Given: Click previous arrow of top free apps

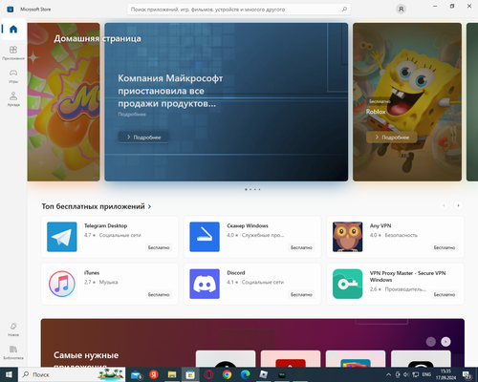Looking at the screenshot, I should click(444, 205).
